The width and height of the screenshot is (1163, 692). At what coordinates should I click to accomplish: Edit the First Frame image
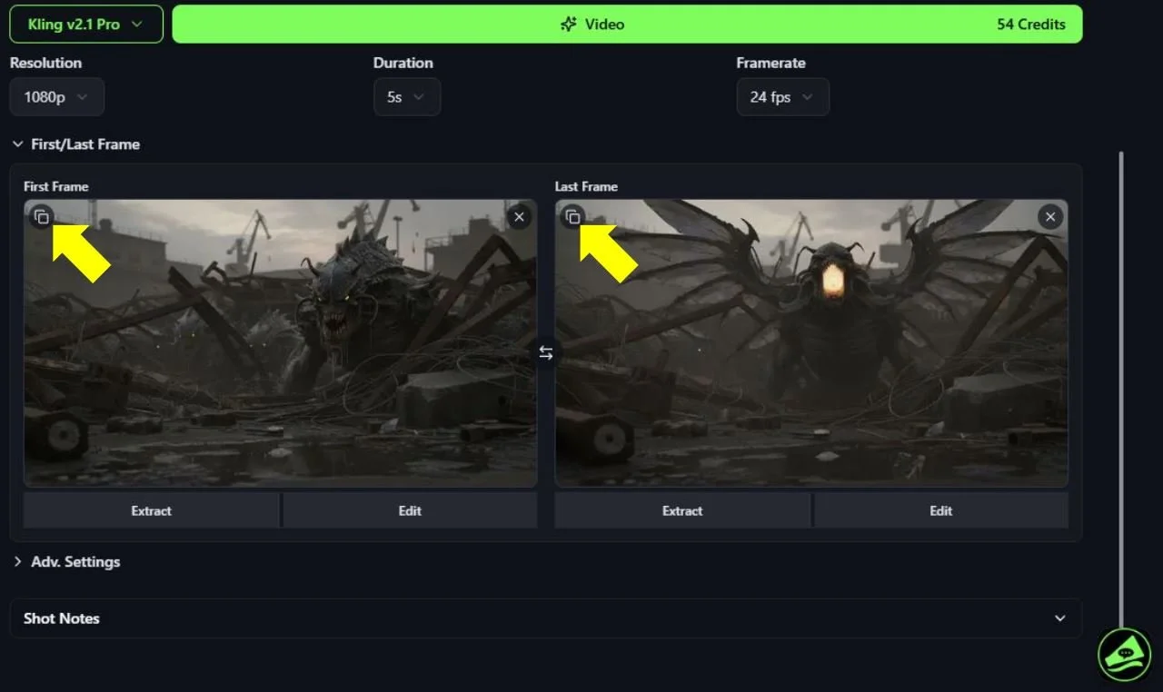(x=410, y=510)
